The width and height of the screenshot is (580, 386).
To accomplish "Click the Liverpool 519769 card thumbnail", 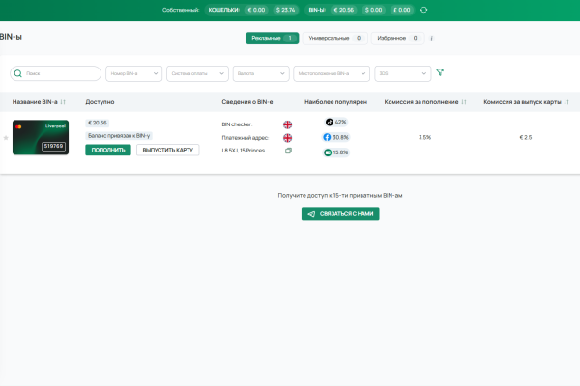I will 41,137.
